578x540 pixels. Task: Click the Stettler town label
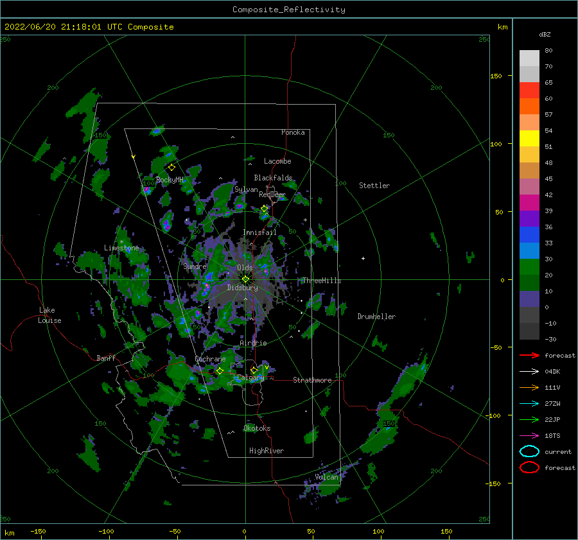[x=374, y=186]
